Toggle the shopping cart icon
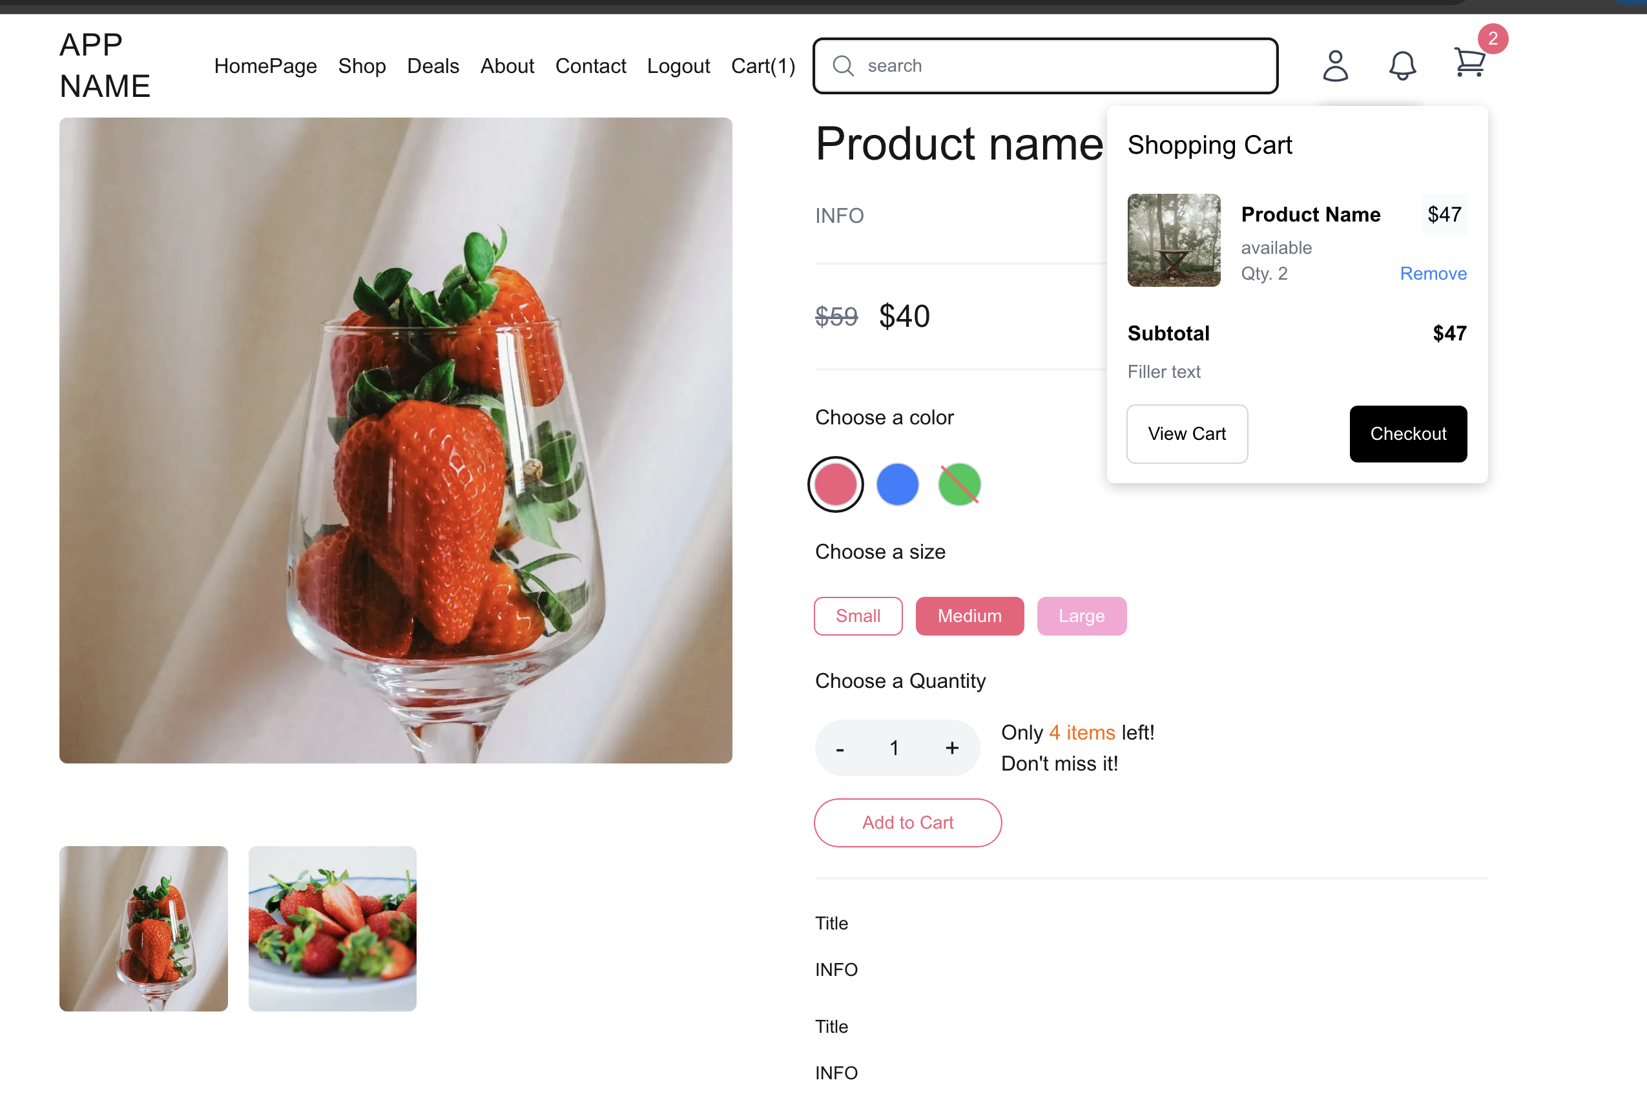Screen dimensions: 1647x1120 coord(1470,63)
